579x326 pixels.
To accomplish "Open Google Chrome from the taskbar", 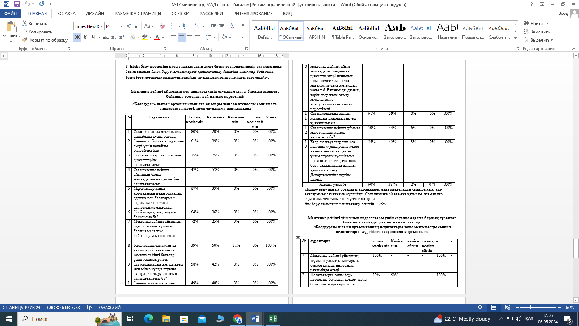I will point(237,319).
